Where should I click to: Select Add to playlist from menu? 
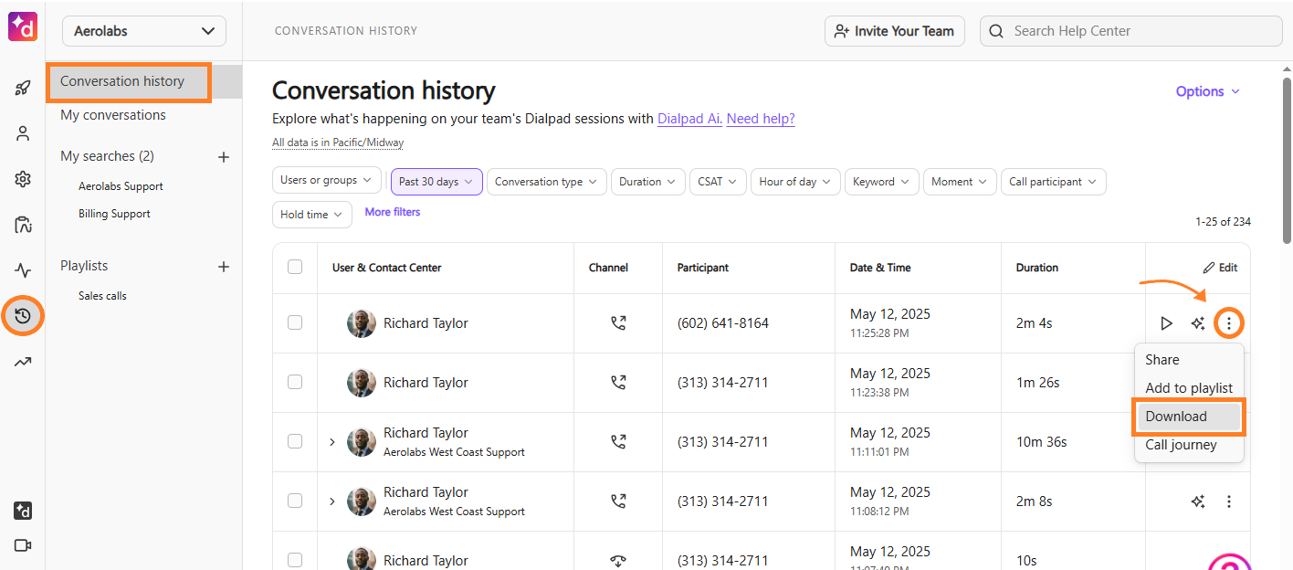click(x=1189, y=388)
